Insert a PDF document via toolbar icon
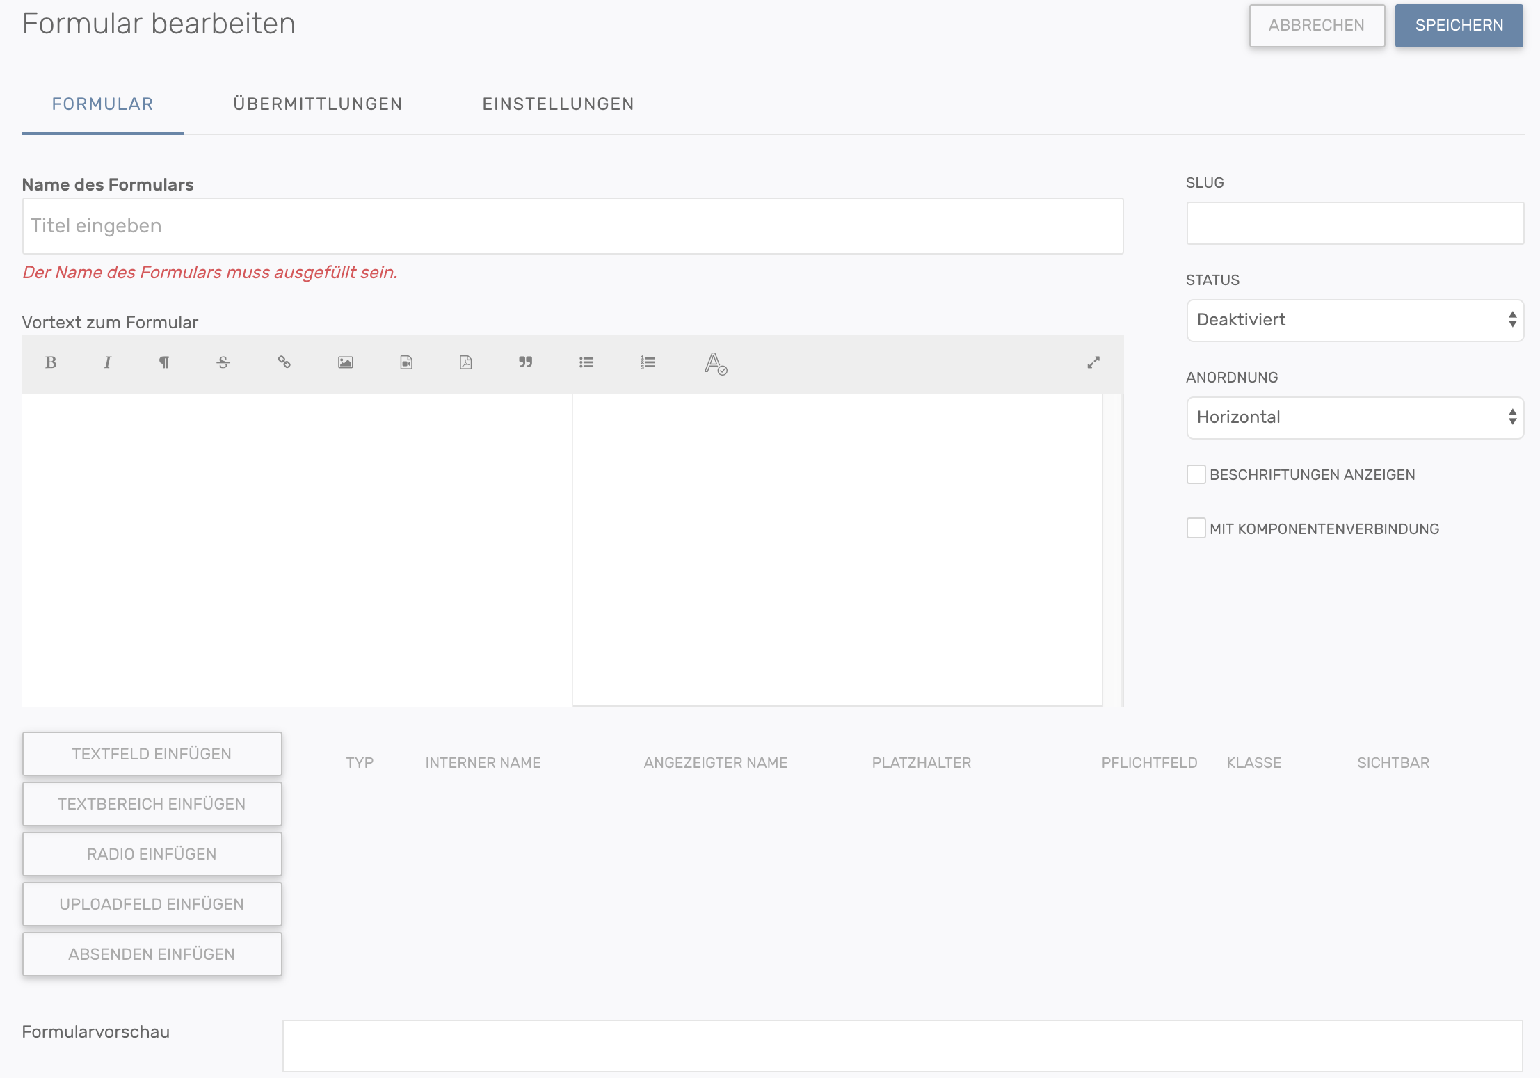 (465, 362)
